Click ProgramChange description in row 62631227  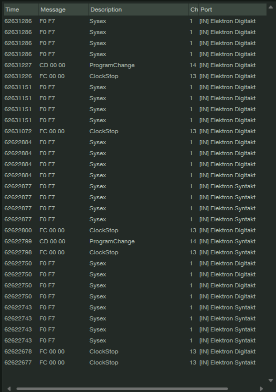pos(112,65)
